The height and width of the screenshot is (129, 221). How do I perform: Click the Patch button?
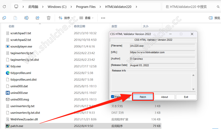coord(143,97)
